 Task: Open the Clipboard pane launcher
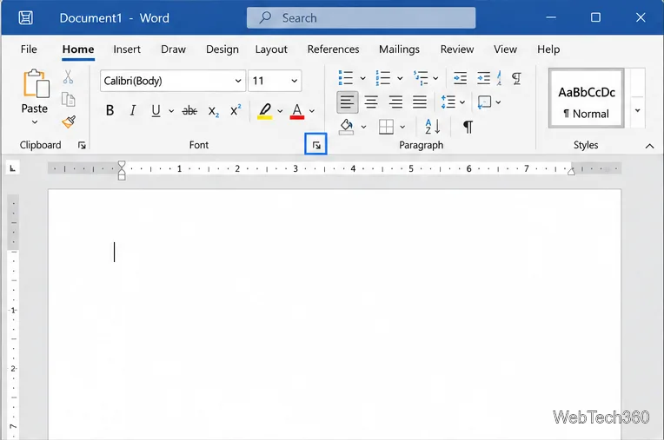coord(82,146)
